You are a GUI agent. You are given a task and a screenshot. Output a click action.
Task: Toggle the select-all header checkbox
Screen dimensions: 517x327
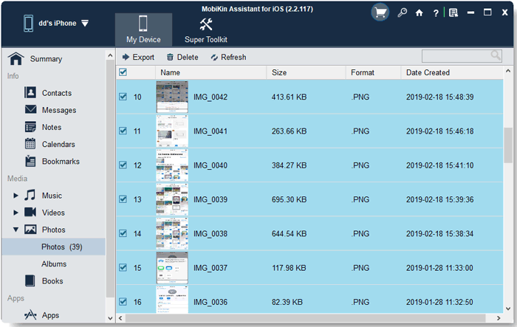click(x=123, y=72)
